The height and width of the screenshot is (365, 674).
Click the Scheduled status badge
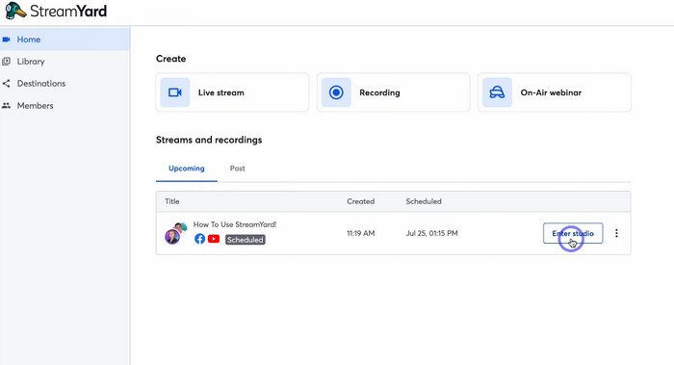pyautogui.click(x=245, y=240)
